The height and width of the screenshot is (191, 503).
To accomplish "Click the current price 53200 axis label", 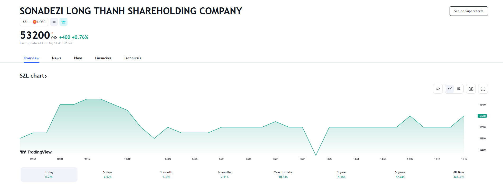I will pyautogui.click(x=482, y=116).
